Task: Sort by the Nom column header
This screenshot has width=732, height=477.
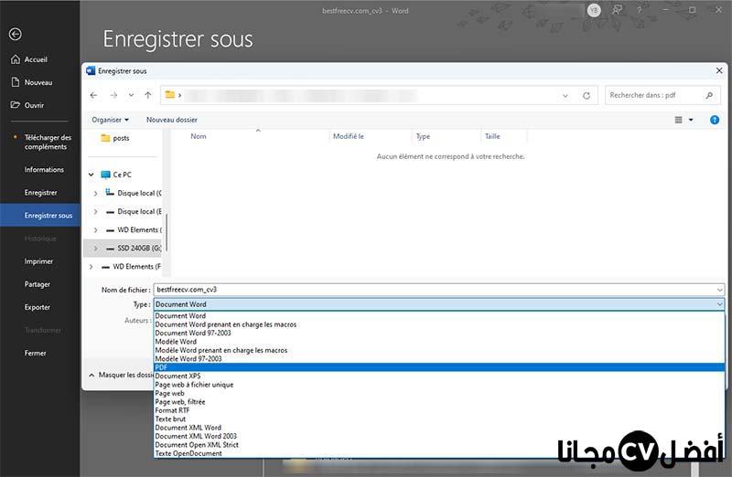Action: [x=199, y=136]
